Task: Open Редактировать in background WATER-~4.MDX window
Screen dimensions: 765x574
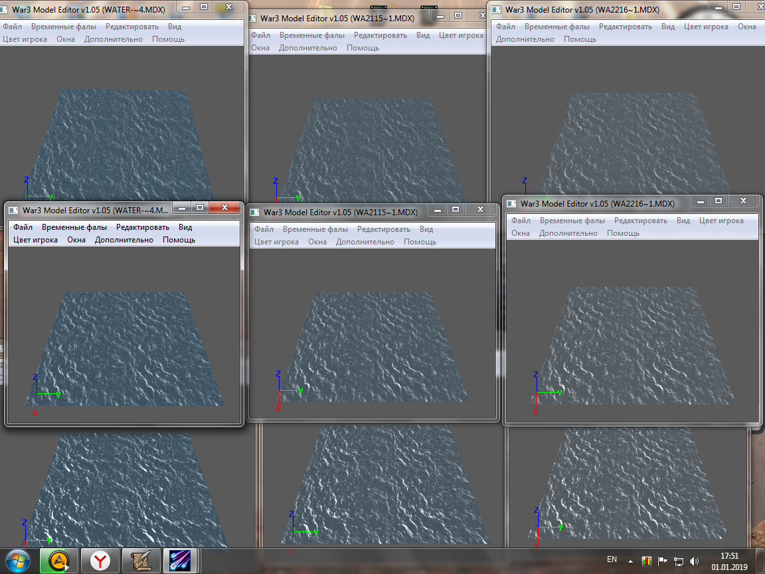Action: coord(131,27)
